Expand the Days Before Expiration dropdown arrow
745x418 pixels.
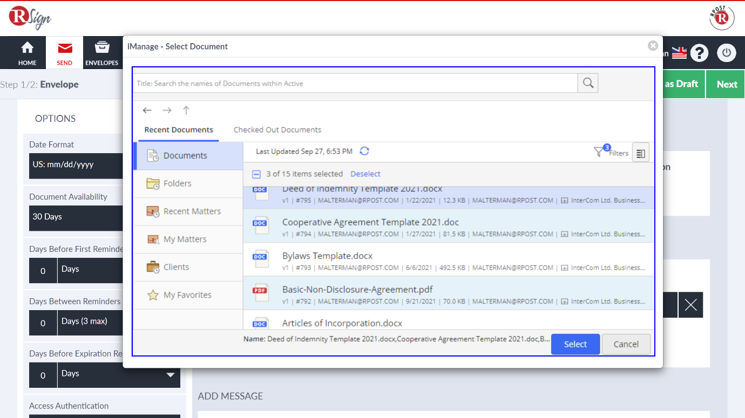171,375
